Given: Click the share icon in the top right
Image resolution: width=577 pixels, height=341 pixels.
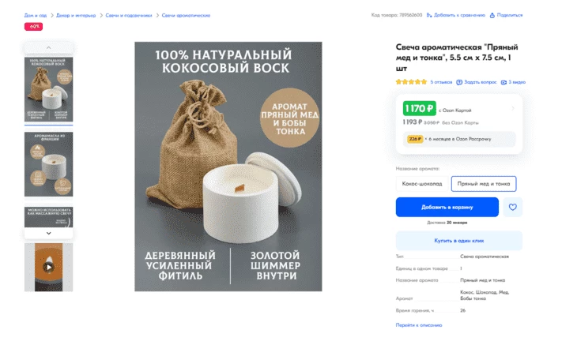Looking at the screenshot, I should click(492, 15).
